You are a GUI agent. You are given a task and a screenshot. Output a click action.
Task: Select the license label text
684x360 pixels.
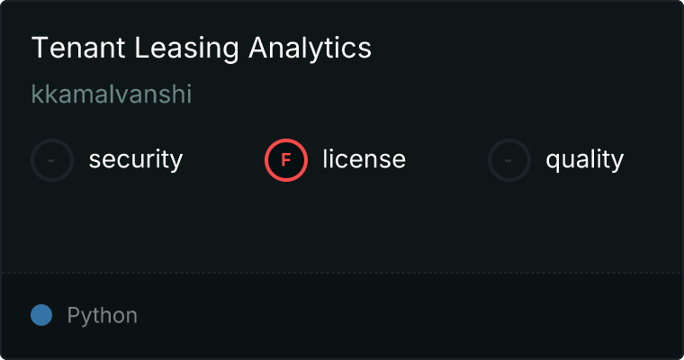pyautogui.click(x=364, y=160)
